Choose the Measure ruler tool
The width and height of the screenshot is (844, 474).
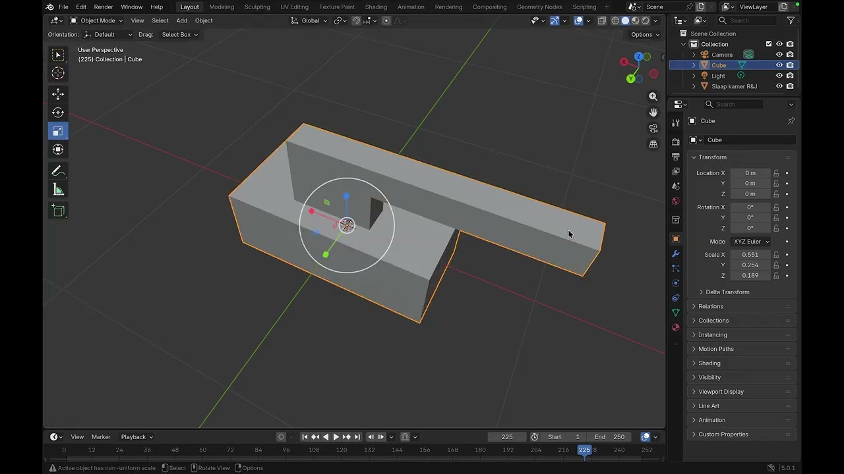58,190
